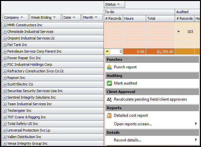Expand Securitas Security Services Usa Inc row
This screenshot has width=201, height=147.
pyautogui.click(x=5, y=91)
